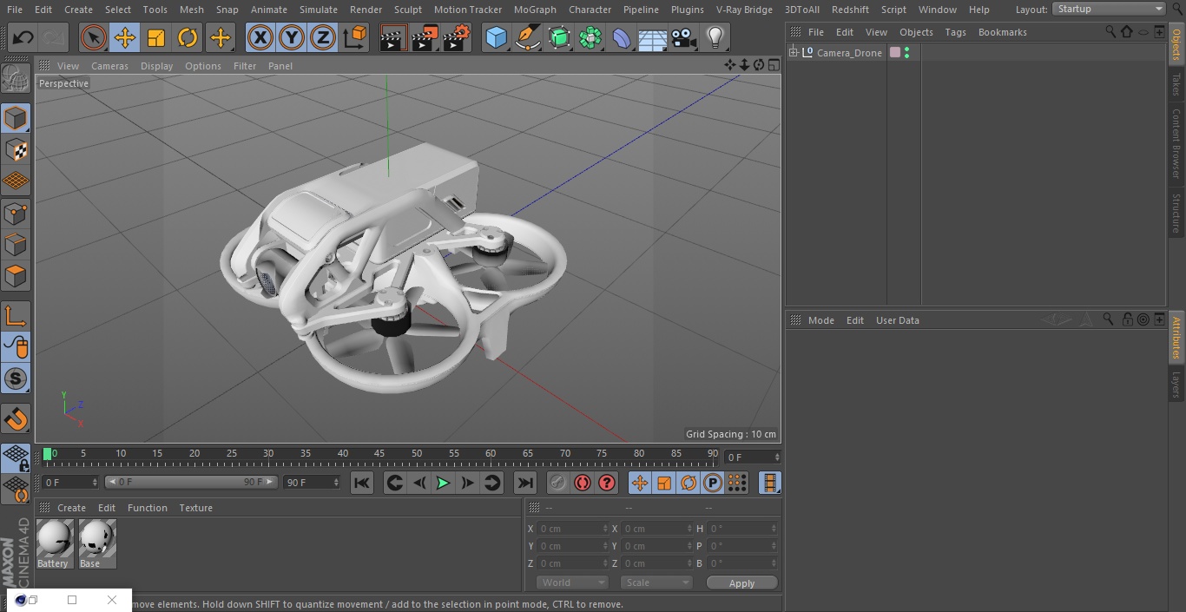
Task: Switch to Points mode
Action: (x=16, y=213)
